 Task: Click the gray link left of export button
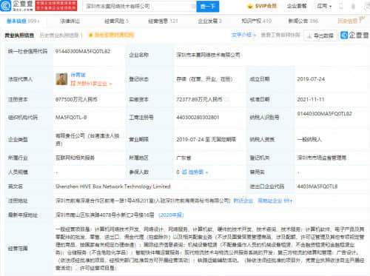pos(280,36)
